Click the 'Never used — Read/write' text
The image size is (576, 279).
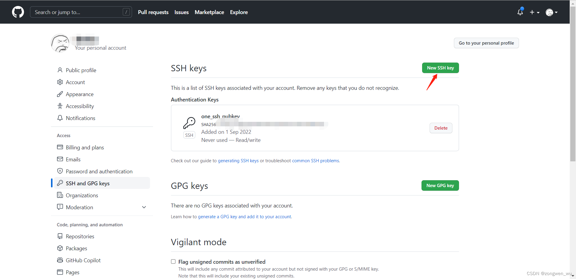(x=231, y=140)
